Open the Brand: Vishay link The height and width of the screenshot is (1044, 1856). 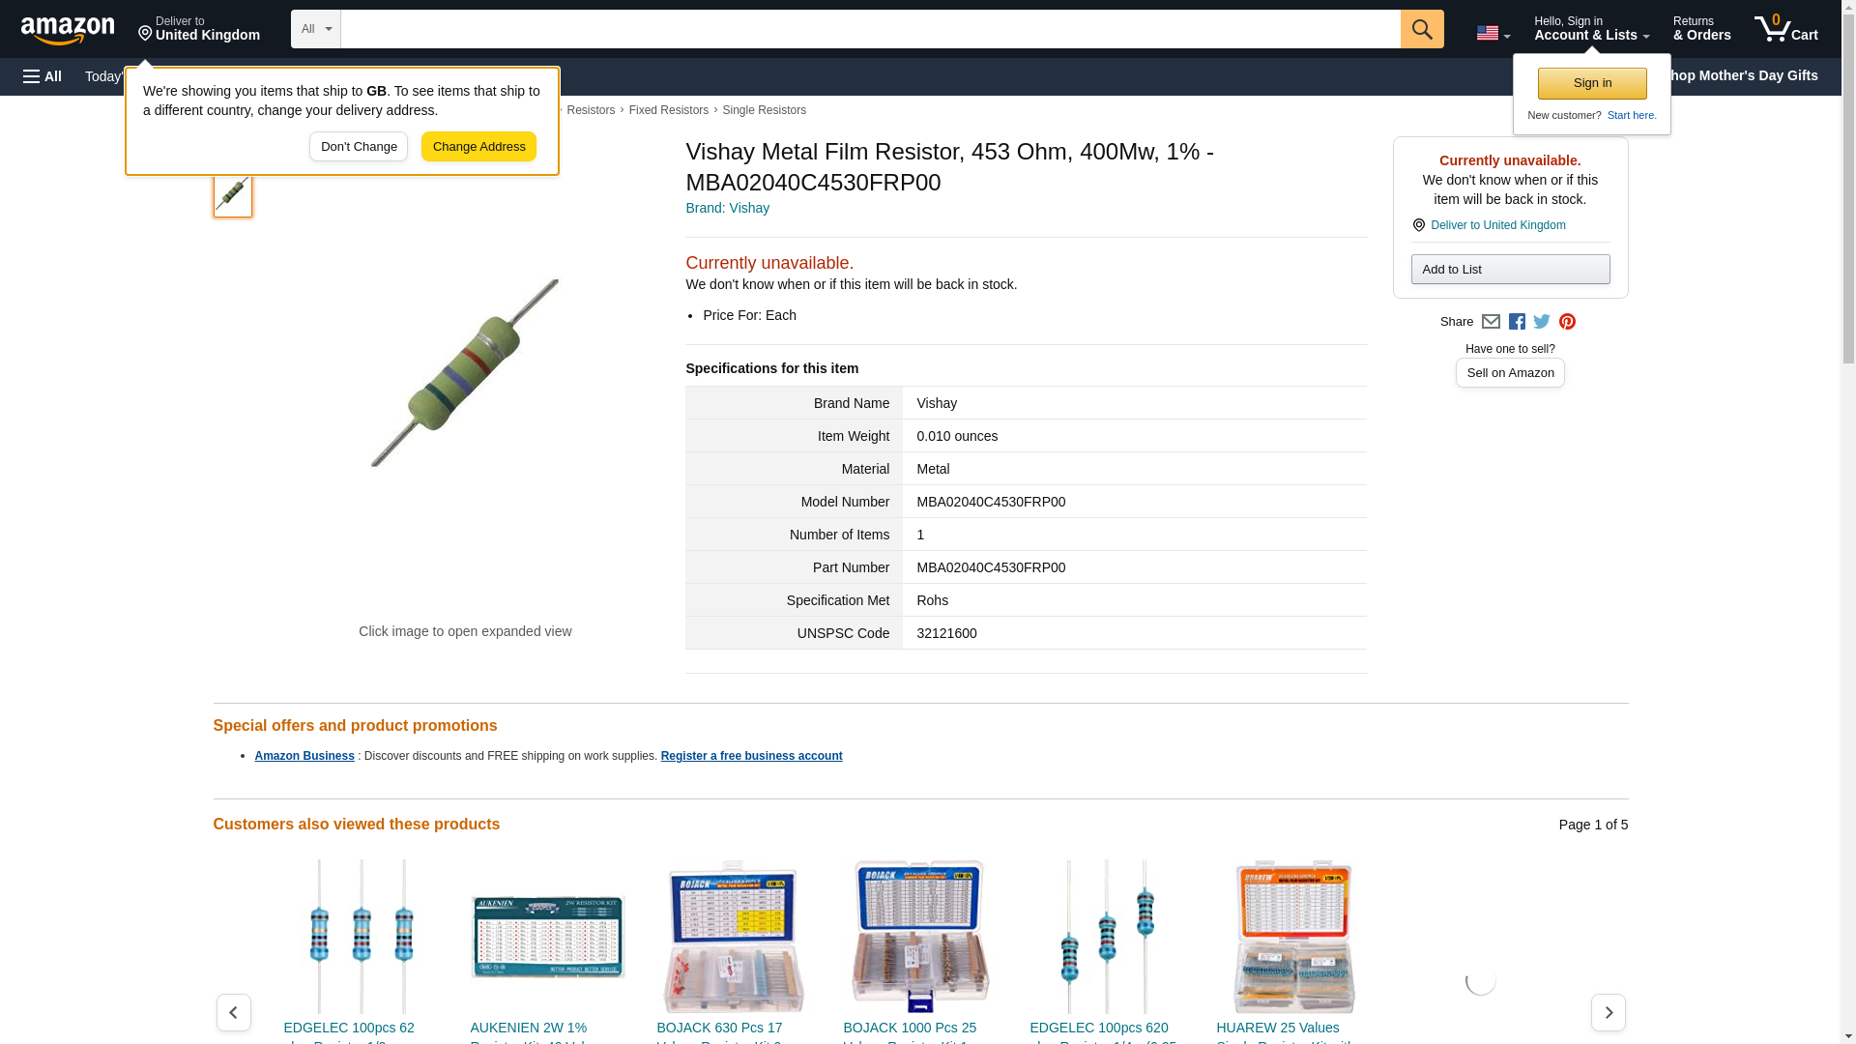tap(727, 208)
